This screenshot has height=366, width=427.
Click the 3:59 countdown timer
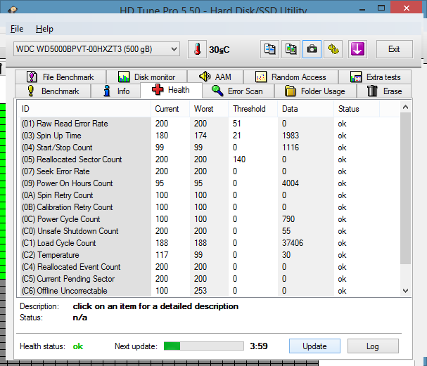click(x=259, y=346)
